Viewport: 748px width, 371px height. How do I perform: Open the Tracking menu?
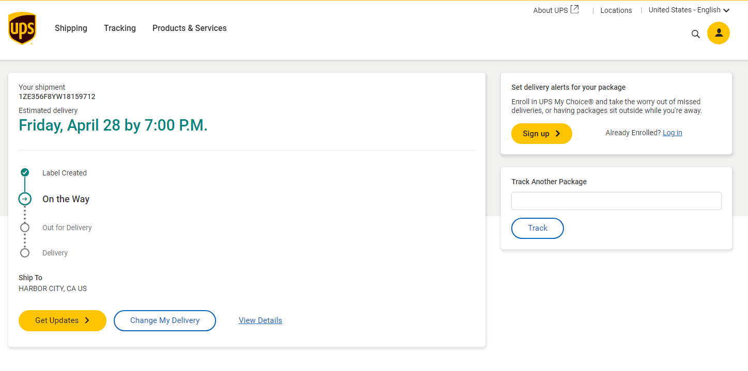(119, 28)
